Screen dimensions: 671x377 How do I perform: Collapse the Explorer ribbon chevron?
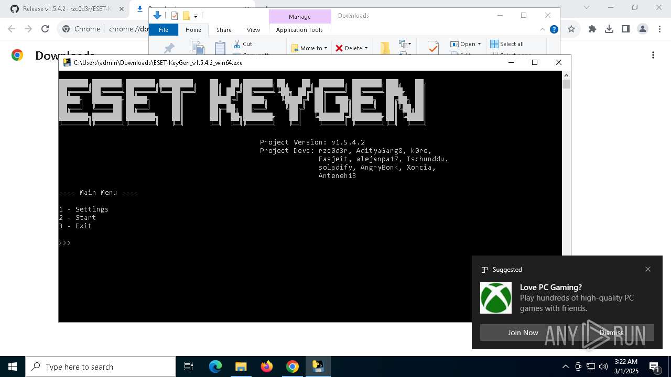click(543, 29)
